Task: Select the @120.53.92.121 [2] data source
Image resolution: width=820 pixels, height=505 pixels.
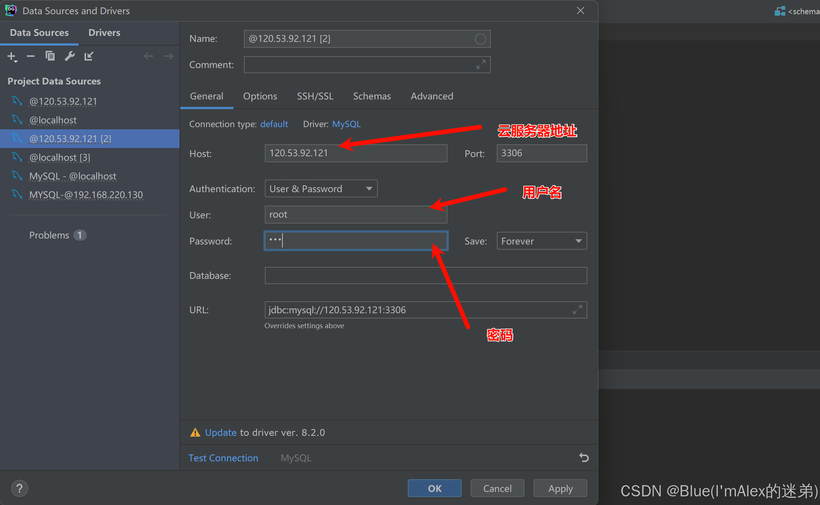Action: coord(90,139)
